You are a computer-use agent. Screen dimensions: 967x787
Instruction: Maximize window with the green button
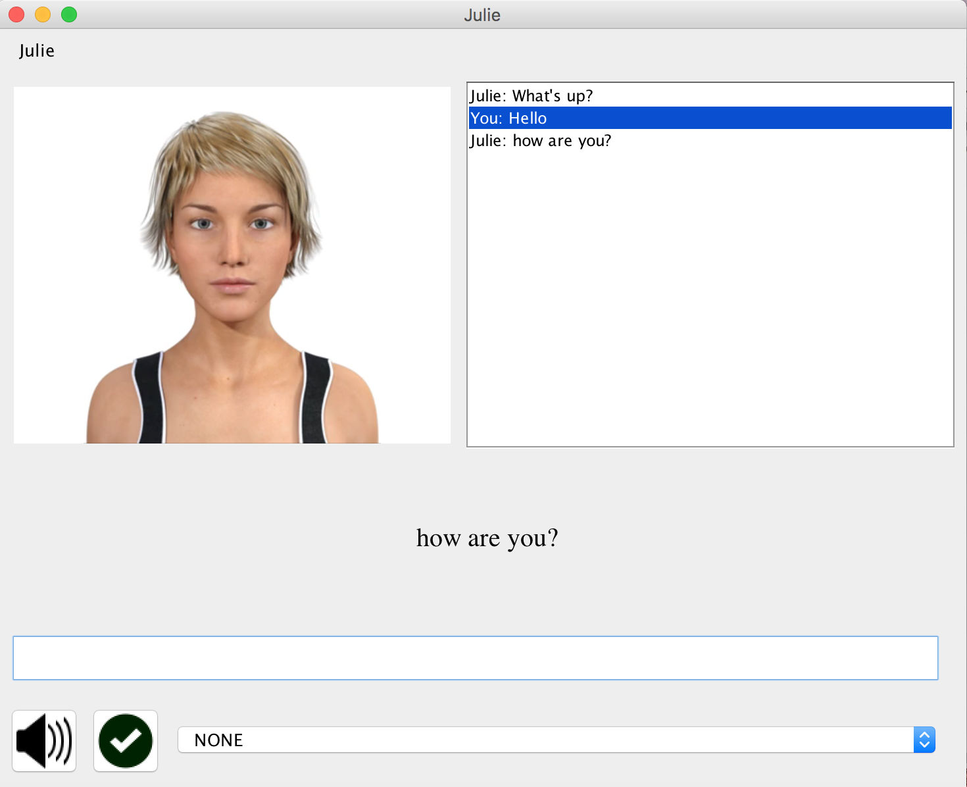pos(69,14)
